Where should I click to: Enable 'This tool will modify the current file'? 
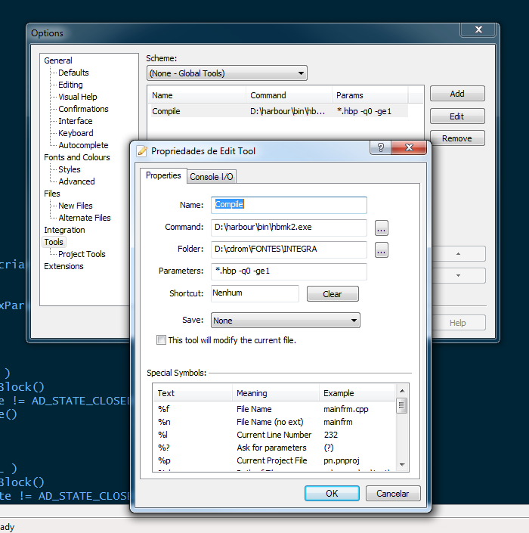161,340
